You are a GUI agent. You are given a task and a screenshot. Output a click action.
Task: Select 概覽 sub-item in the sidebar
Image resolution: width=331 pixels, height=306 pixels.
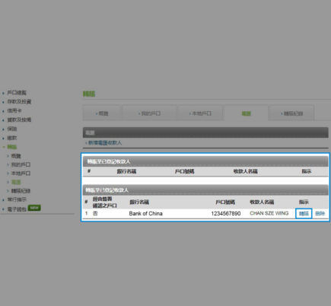(x=16, y=156)
